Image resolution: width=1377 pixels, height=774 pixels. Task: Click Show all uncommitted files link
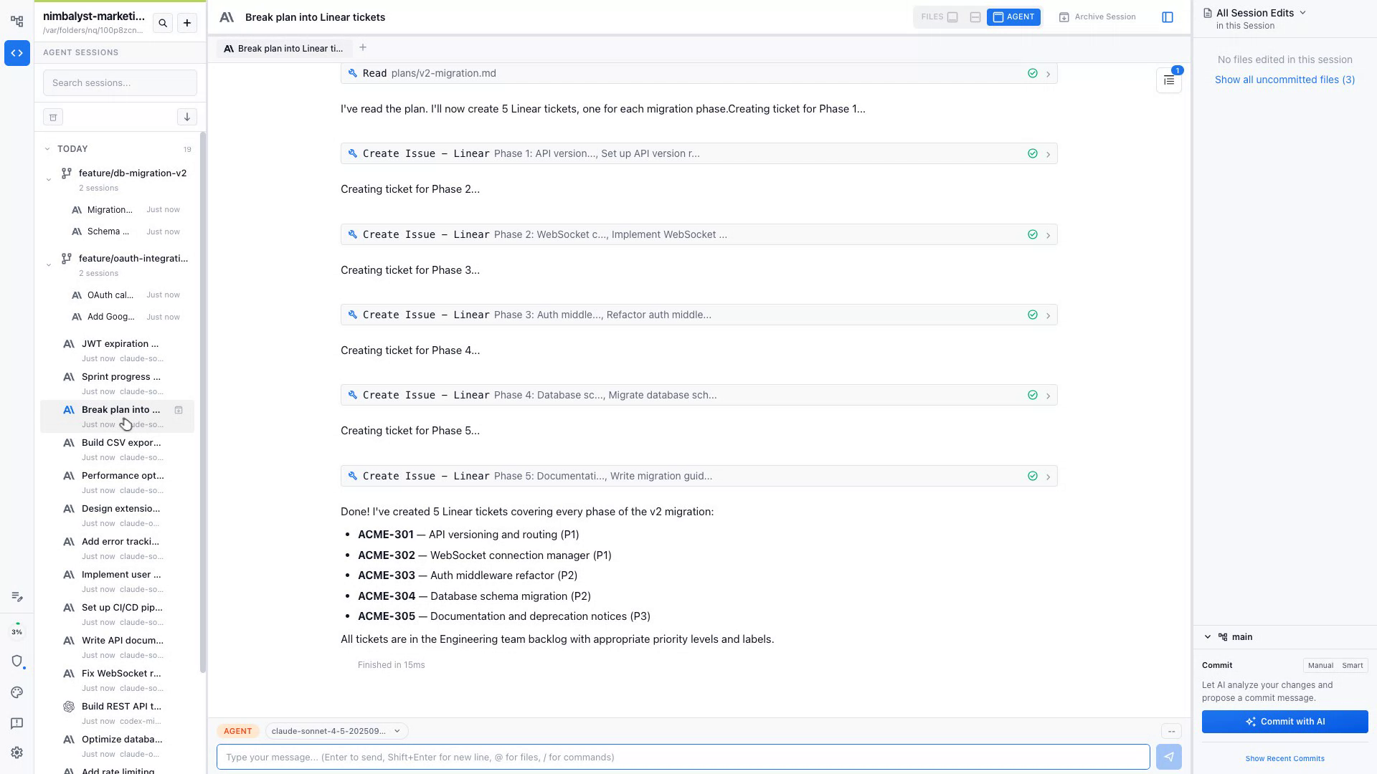(x=1284, y=80)
